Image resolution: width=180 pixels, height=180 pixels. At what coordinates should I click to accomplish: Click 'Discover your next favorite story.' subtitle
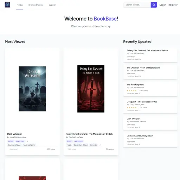[x=91, y=26]
